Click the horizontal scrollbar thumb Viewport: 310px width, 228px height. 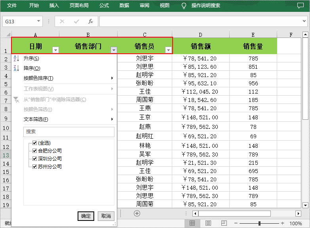point(234,214)
